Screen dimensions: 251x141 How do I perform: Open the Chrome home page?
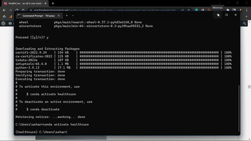(x=23, y=10)
